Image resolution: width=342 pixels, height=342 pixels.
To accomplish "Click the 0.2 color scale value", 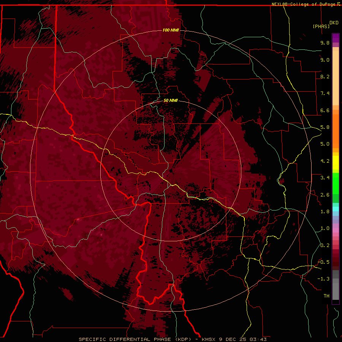I will [325, 245].
